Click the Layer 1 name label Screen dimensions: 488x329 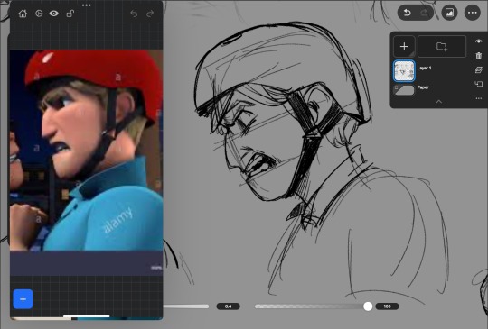click(x=424, y=68)
